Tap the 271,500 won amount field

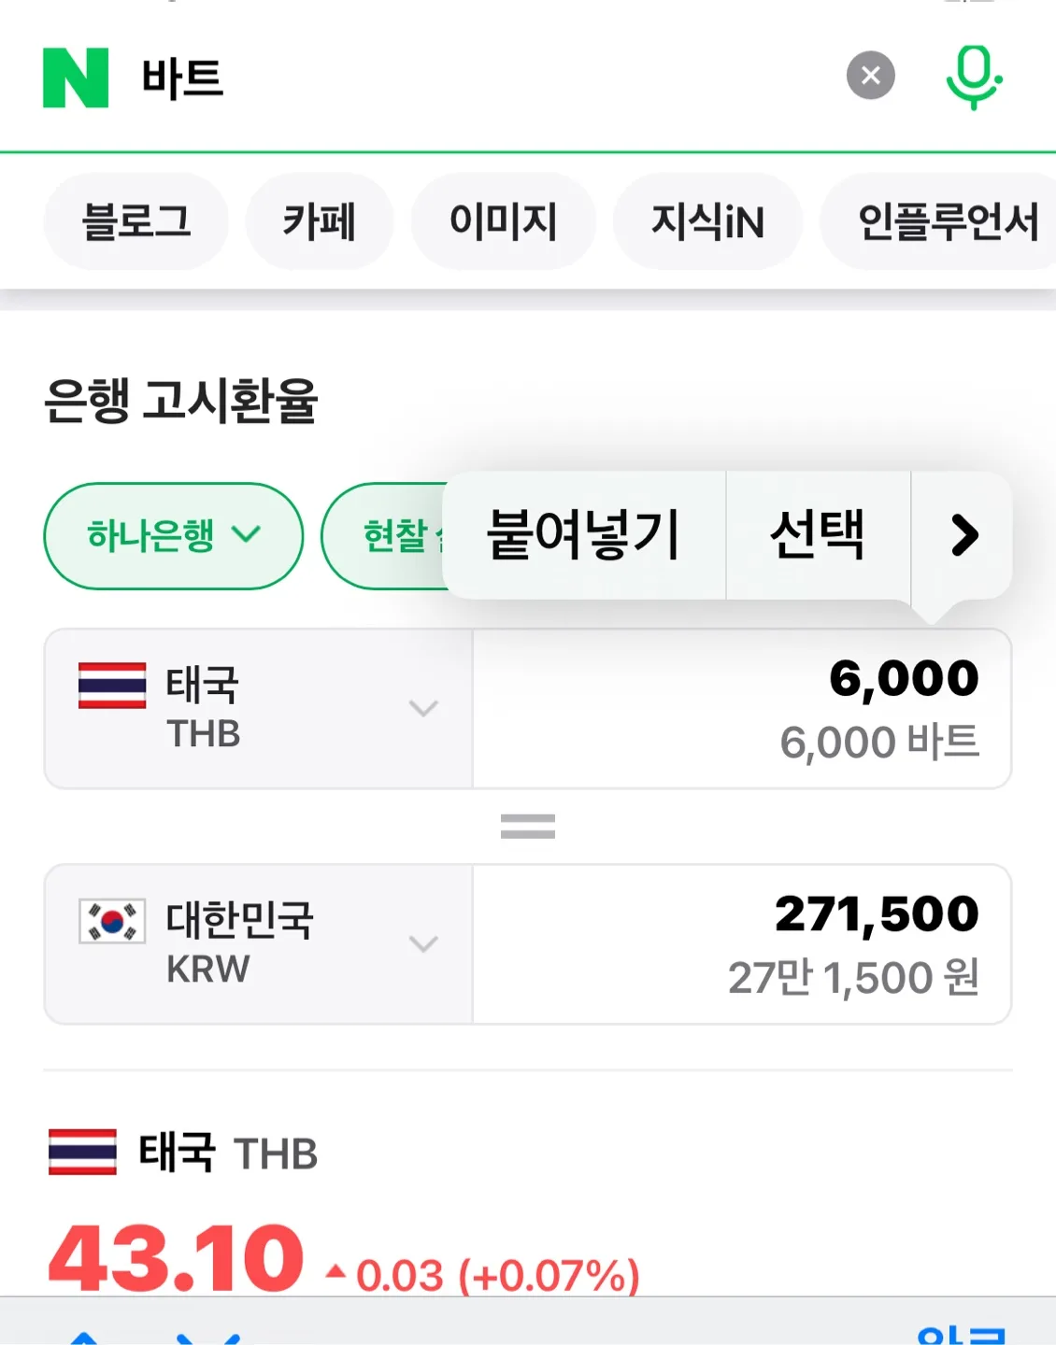742,944
